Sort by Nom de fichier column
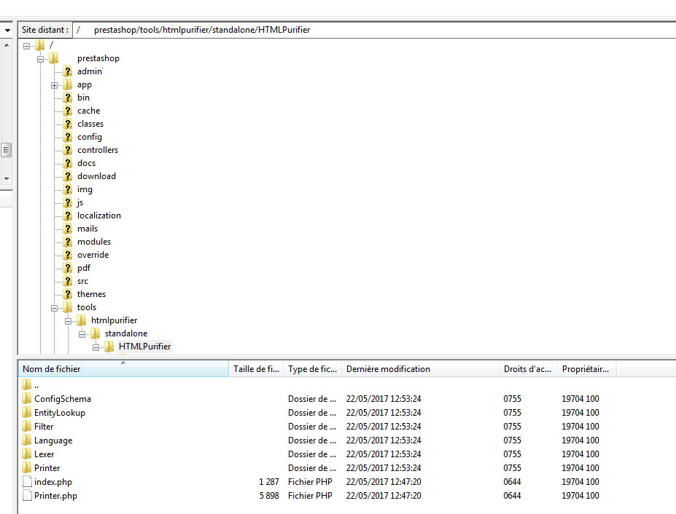 [123, 369]
